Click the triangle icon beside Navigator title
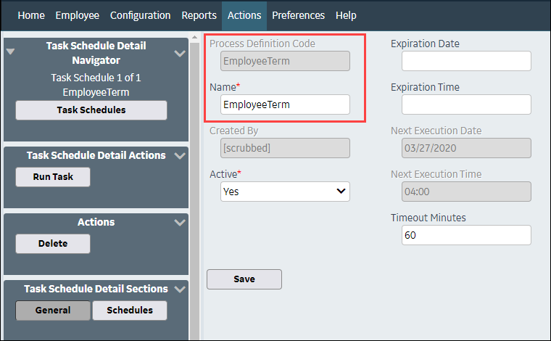The image size is (551, 341). 11,52
